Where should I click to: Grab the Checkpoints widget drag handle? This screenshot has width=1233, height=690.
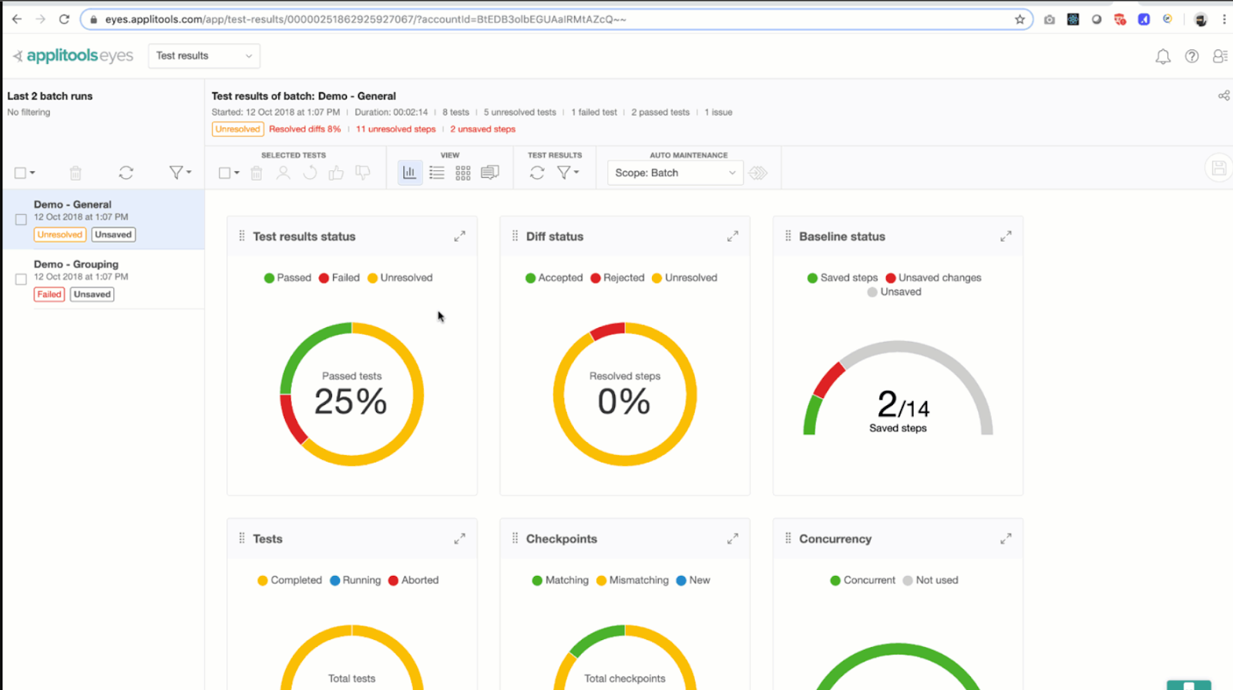515,538
